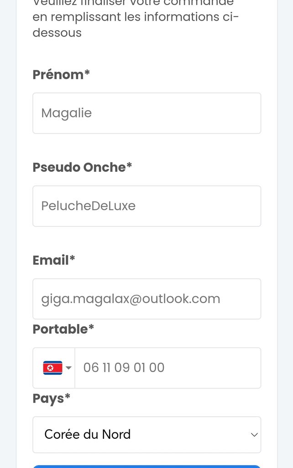The image size is (293, 468).
Task: Select the Pseudo Onche input field
Action: pyautogui.click(x=146, y=206)
